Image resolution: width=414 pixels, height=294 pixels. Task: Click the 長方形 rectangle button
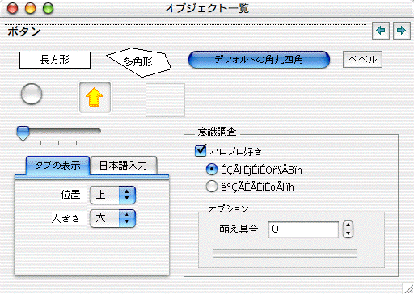(x=55, y=60)
